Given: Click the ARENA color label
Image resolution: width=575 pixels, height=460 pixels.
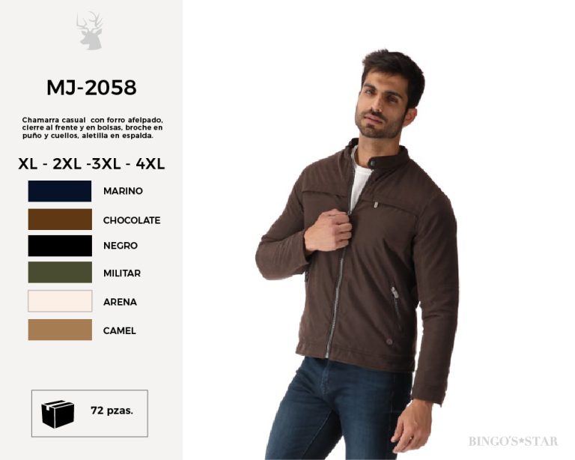Looking at the screenshot, I should (x=120, y=302).
